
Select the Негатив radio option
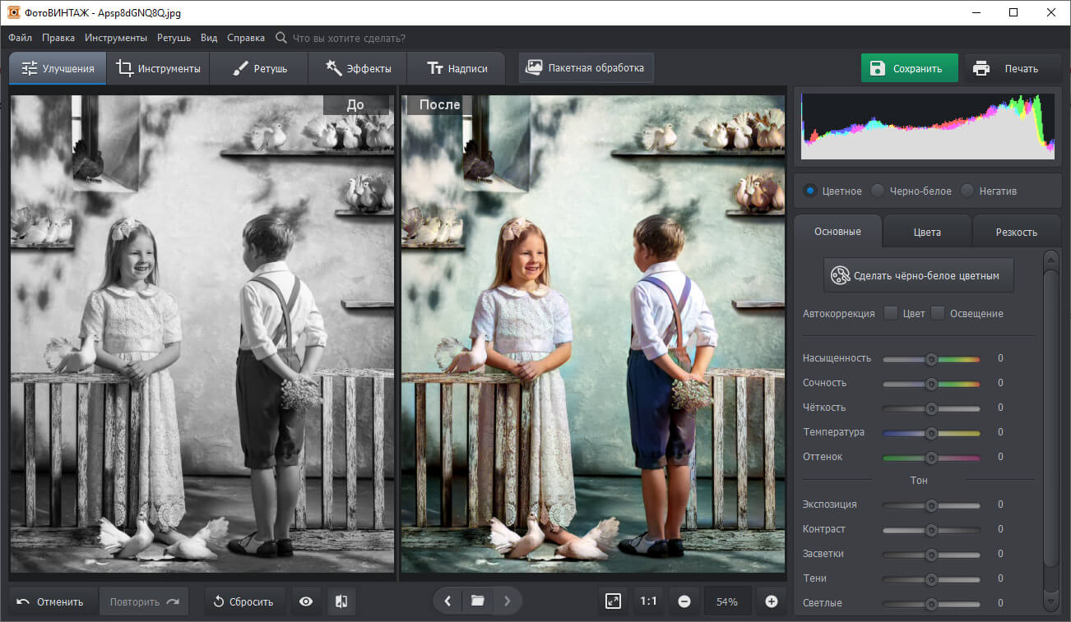coord(967,191)
